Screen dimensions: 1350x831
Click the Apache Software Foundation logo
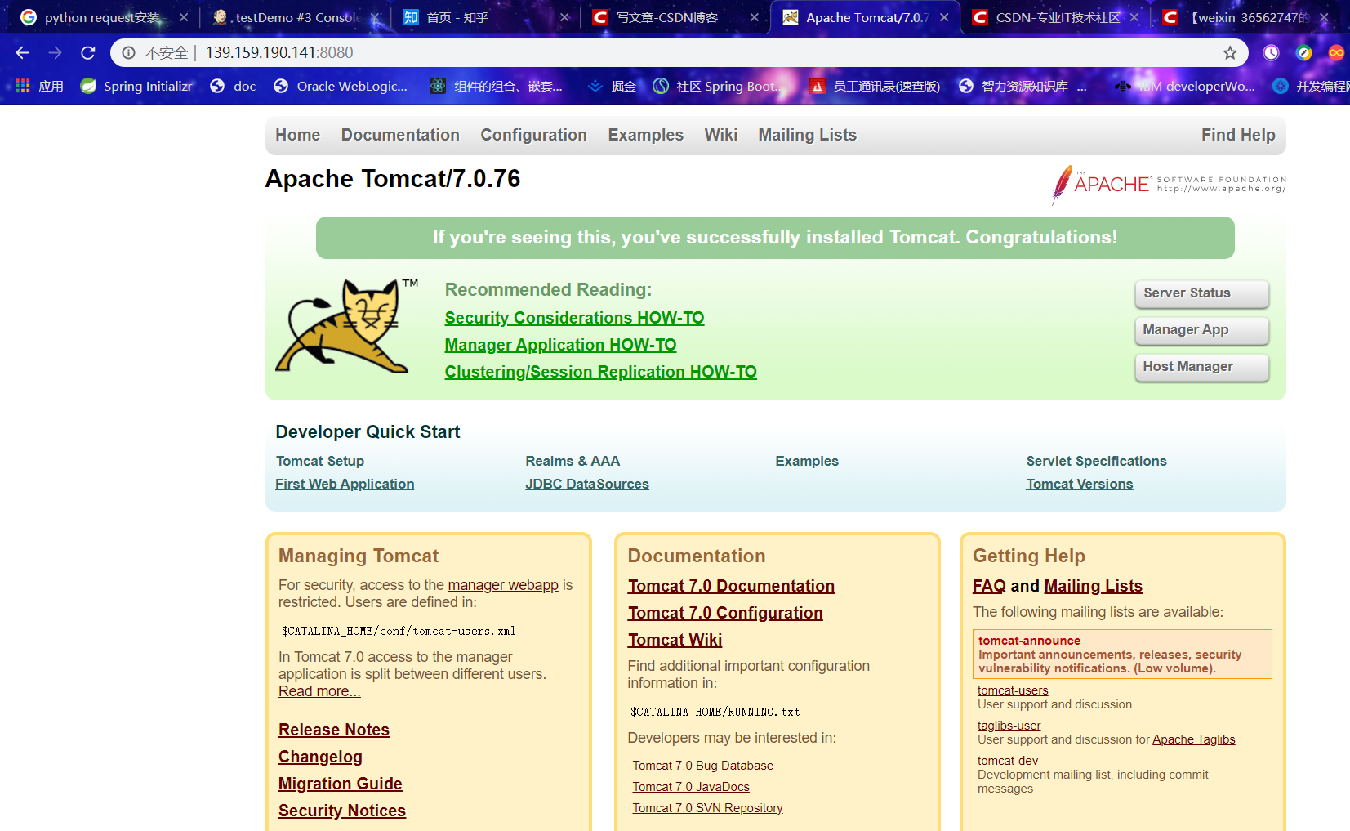coord(1168,184)
